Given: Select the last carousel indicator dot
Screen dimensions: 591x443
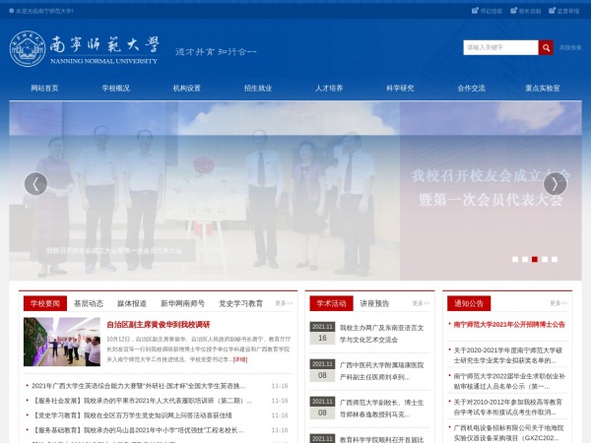Looking at the screenshot, I should click(554, 259).
